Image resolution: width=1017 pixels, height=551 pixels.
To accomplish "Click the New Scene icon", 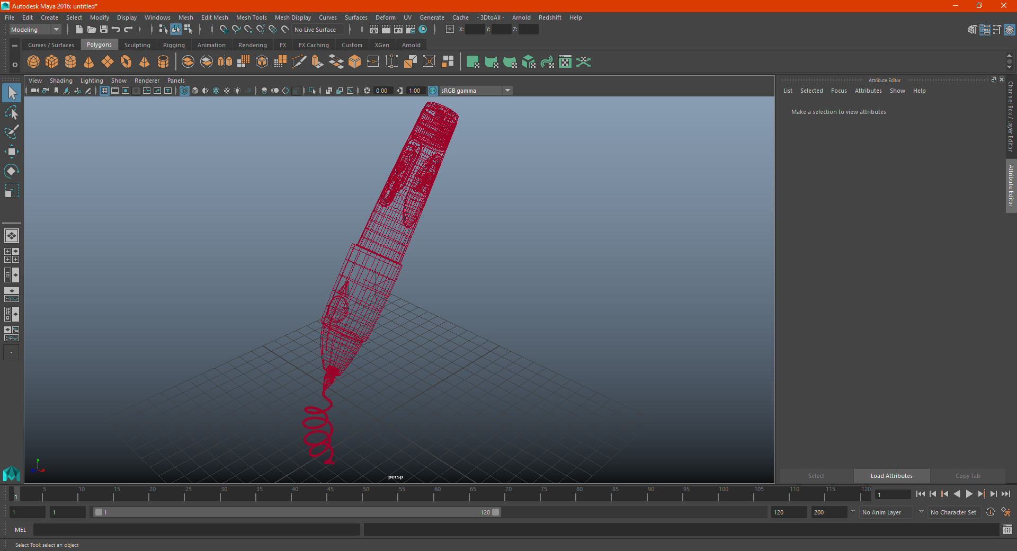I will click(x=79, y=30).
